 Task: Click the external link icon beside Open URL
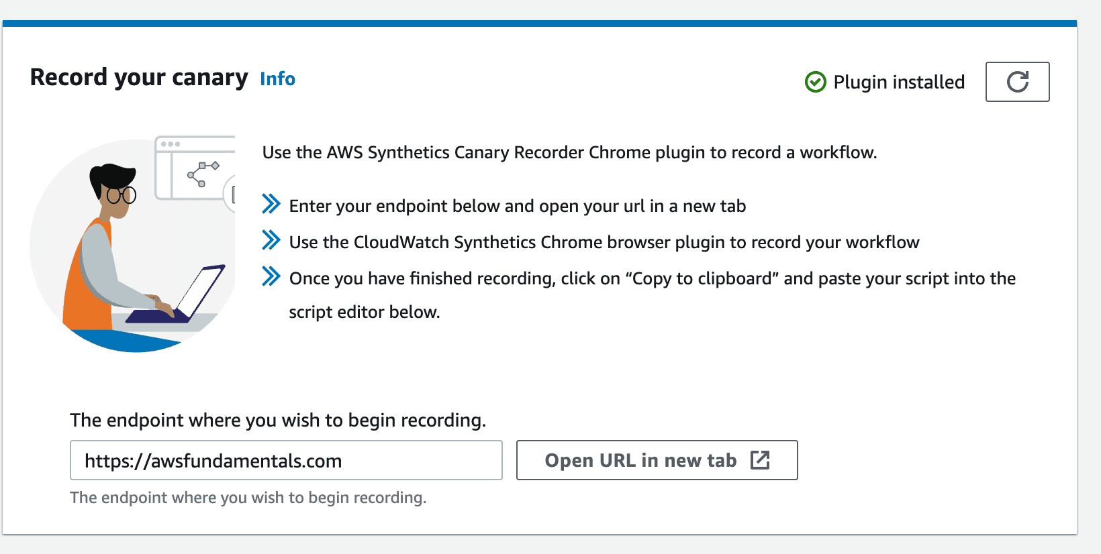tap(760, 460)
